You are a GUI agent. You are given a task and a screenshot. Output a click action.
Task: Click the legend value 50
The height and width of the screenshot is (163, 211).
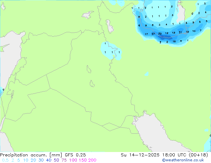[x=56, y=160]
